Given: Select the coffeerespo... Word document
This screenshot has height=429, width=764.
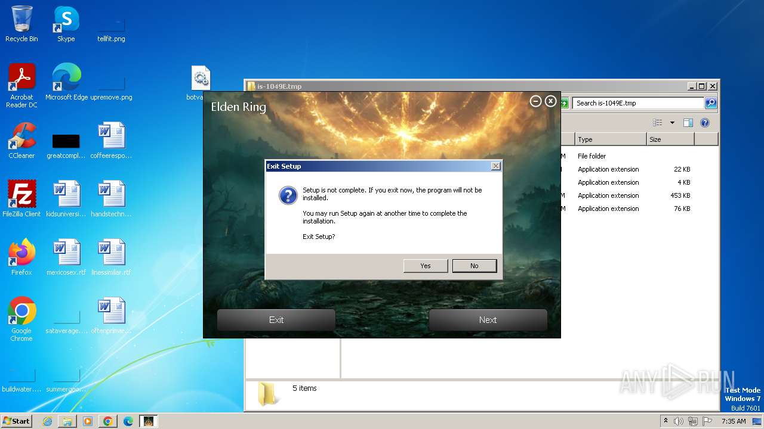Looking at the screenshot, I should (x=111, y=141).
